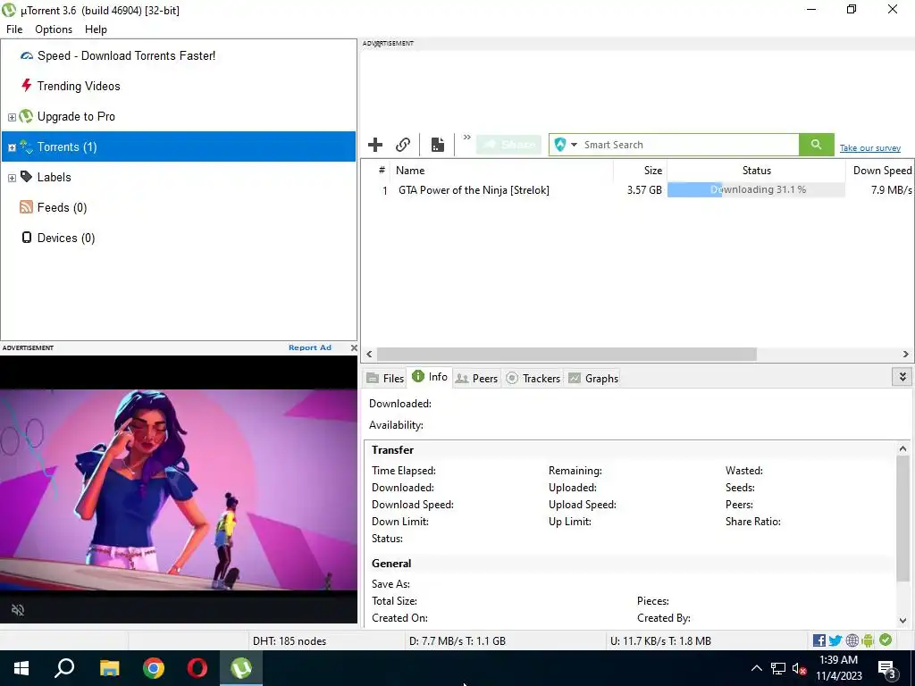Expand the toolbar overflow chevron
Screen dimensions: 915x686
[466, 138]
